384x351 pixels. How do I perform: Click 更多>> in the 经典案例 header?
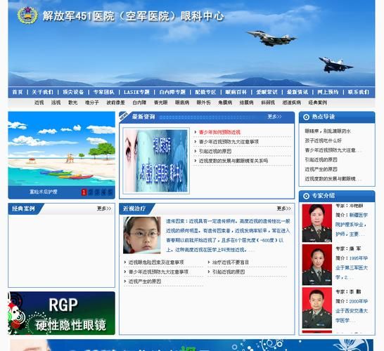coord(104,208)
